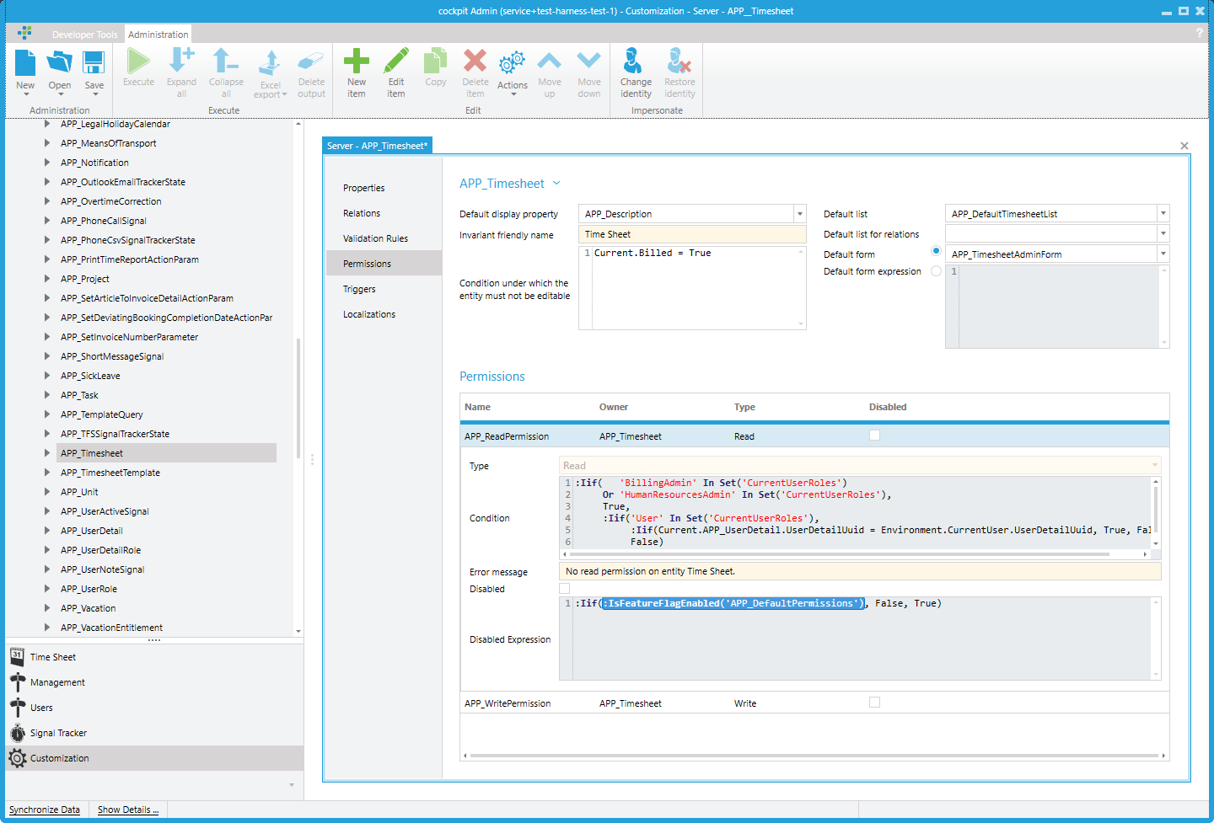Click Synchronize Data link
Screen dimensions: 1214x823
click(x=45, y=810)
